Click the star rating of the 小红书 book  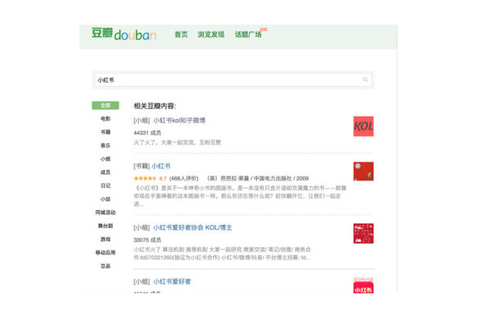click(145, 178)
